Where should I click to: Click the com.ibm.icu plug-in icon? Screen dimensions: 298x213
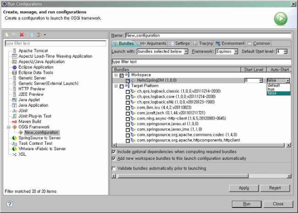pos(133,108)
